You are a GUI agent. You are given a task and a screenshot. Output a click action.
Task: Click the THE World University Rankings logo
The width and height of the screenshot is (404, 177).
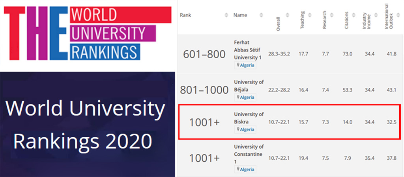click(88, 33)
